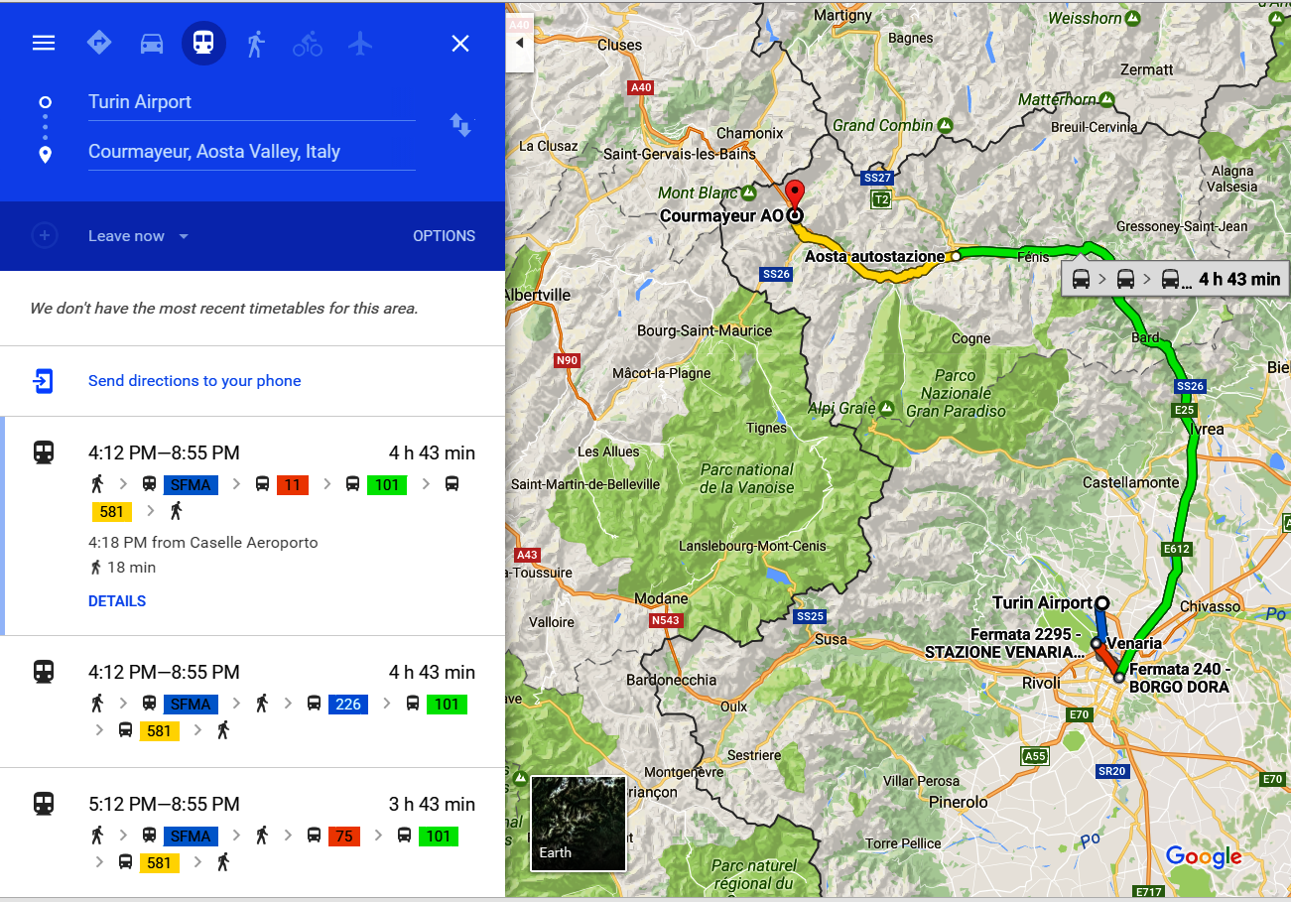Select the route using bus 226
This screenshot has height=902, width=1291.
252,702
